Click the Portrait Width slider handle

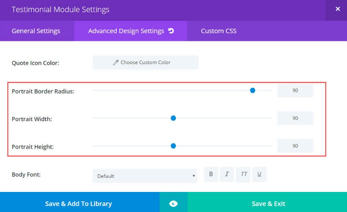[x=173, y=118]
